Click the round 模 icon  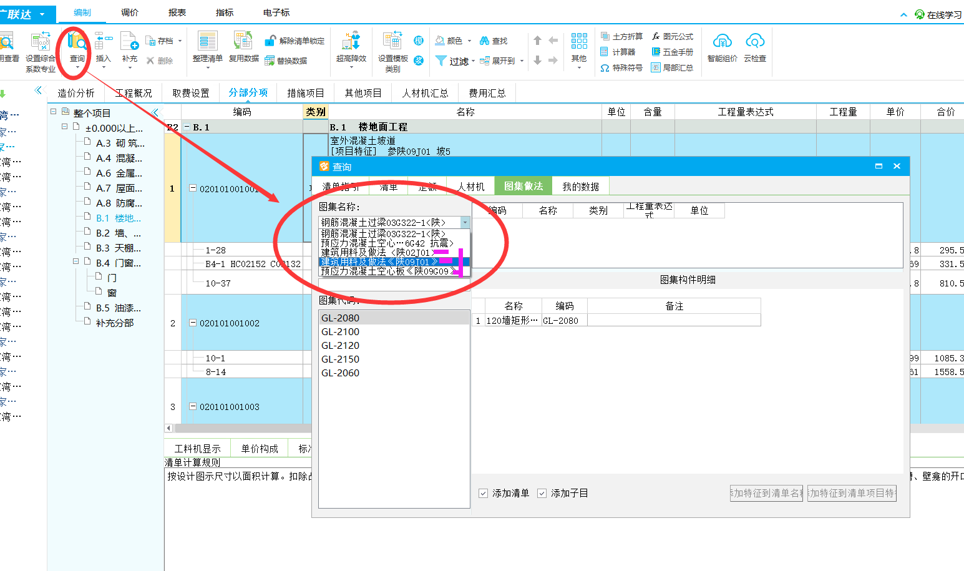(419, 41)
